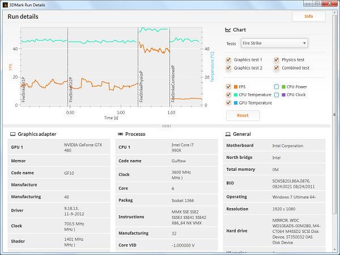Click the '1:00' time axis label
Viewport: 340px width, 255px height.
tap(121, 113)
